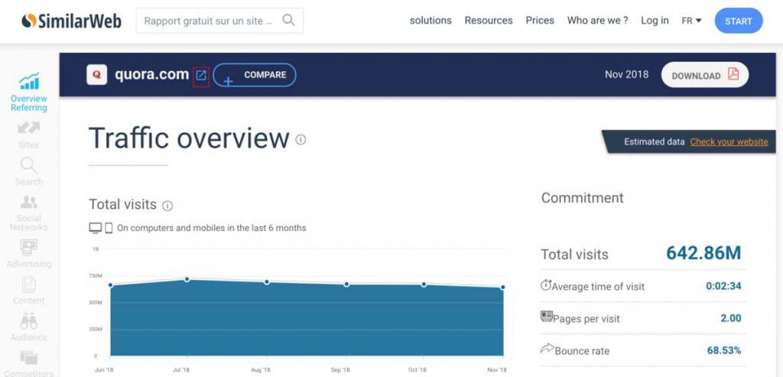The width and height of the screenshot is (783, 377).
Task: Select the Oct '18 data point on chart
Action: tap(424, 284)
